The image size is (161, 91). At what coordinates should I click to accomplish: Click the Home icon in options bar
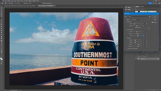point(2,3)
